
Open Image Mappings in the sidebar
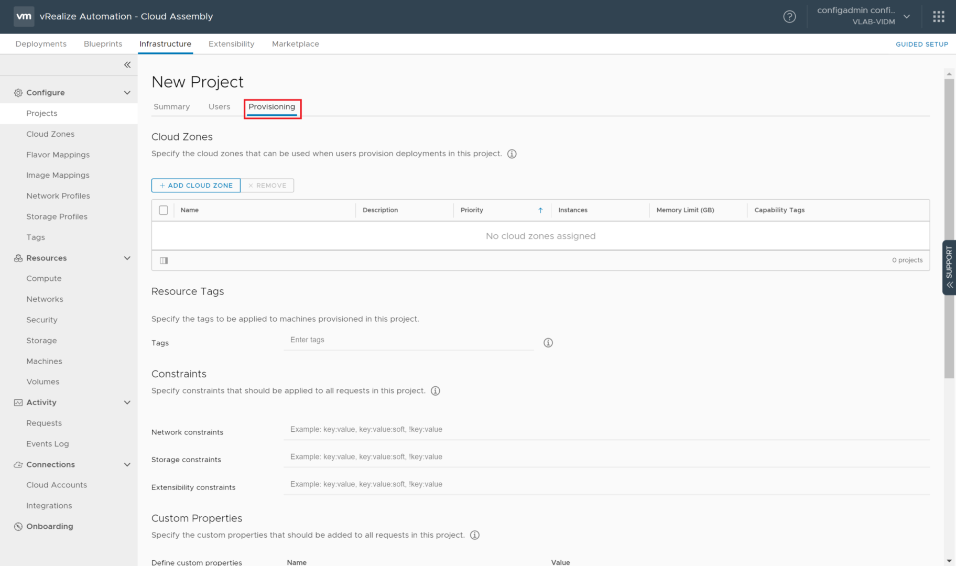(x=58, y=175)
